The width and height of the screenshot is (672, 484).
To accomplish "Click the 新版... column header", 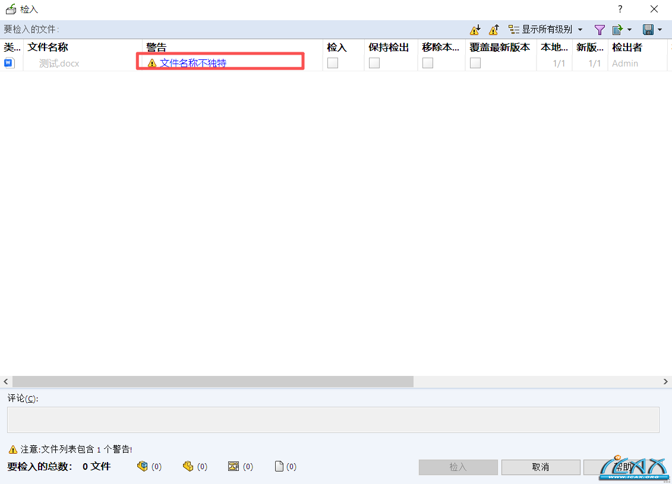I will click(x=590, y=47).
